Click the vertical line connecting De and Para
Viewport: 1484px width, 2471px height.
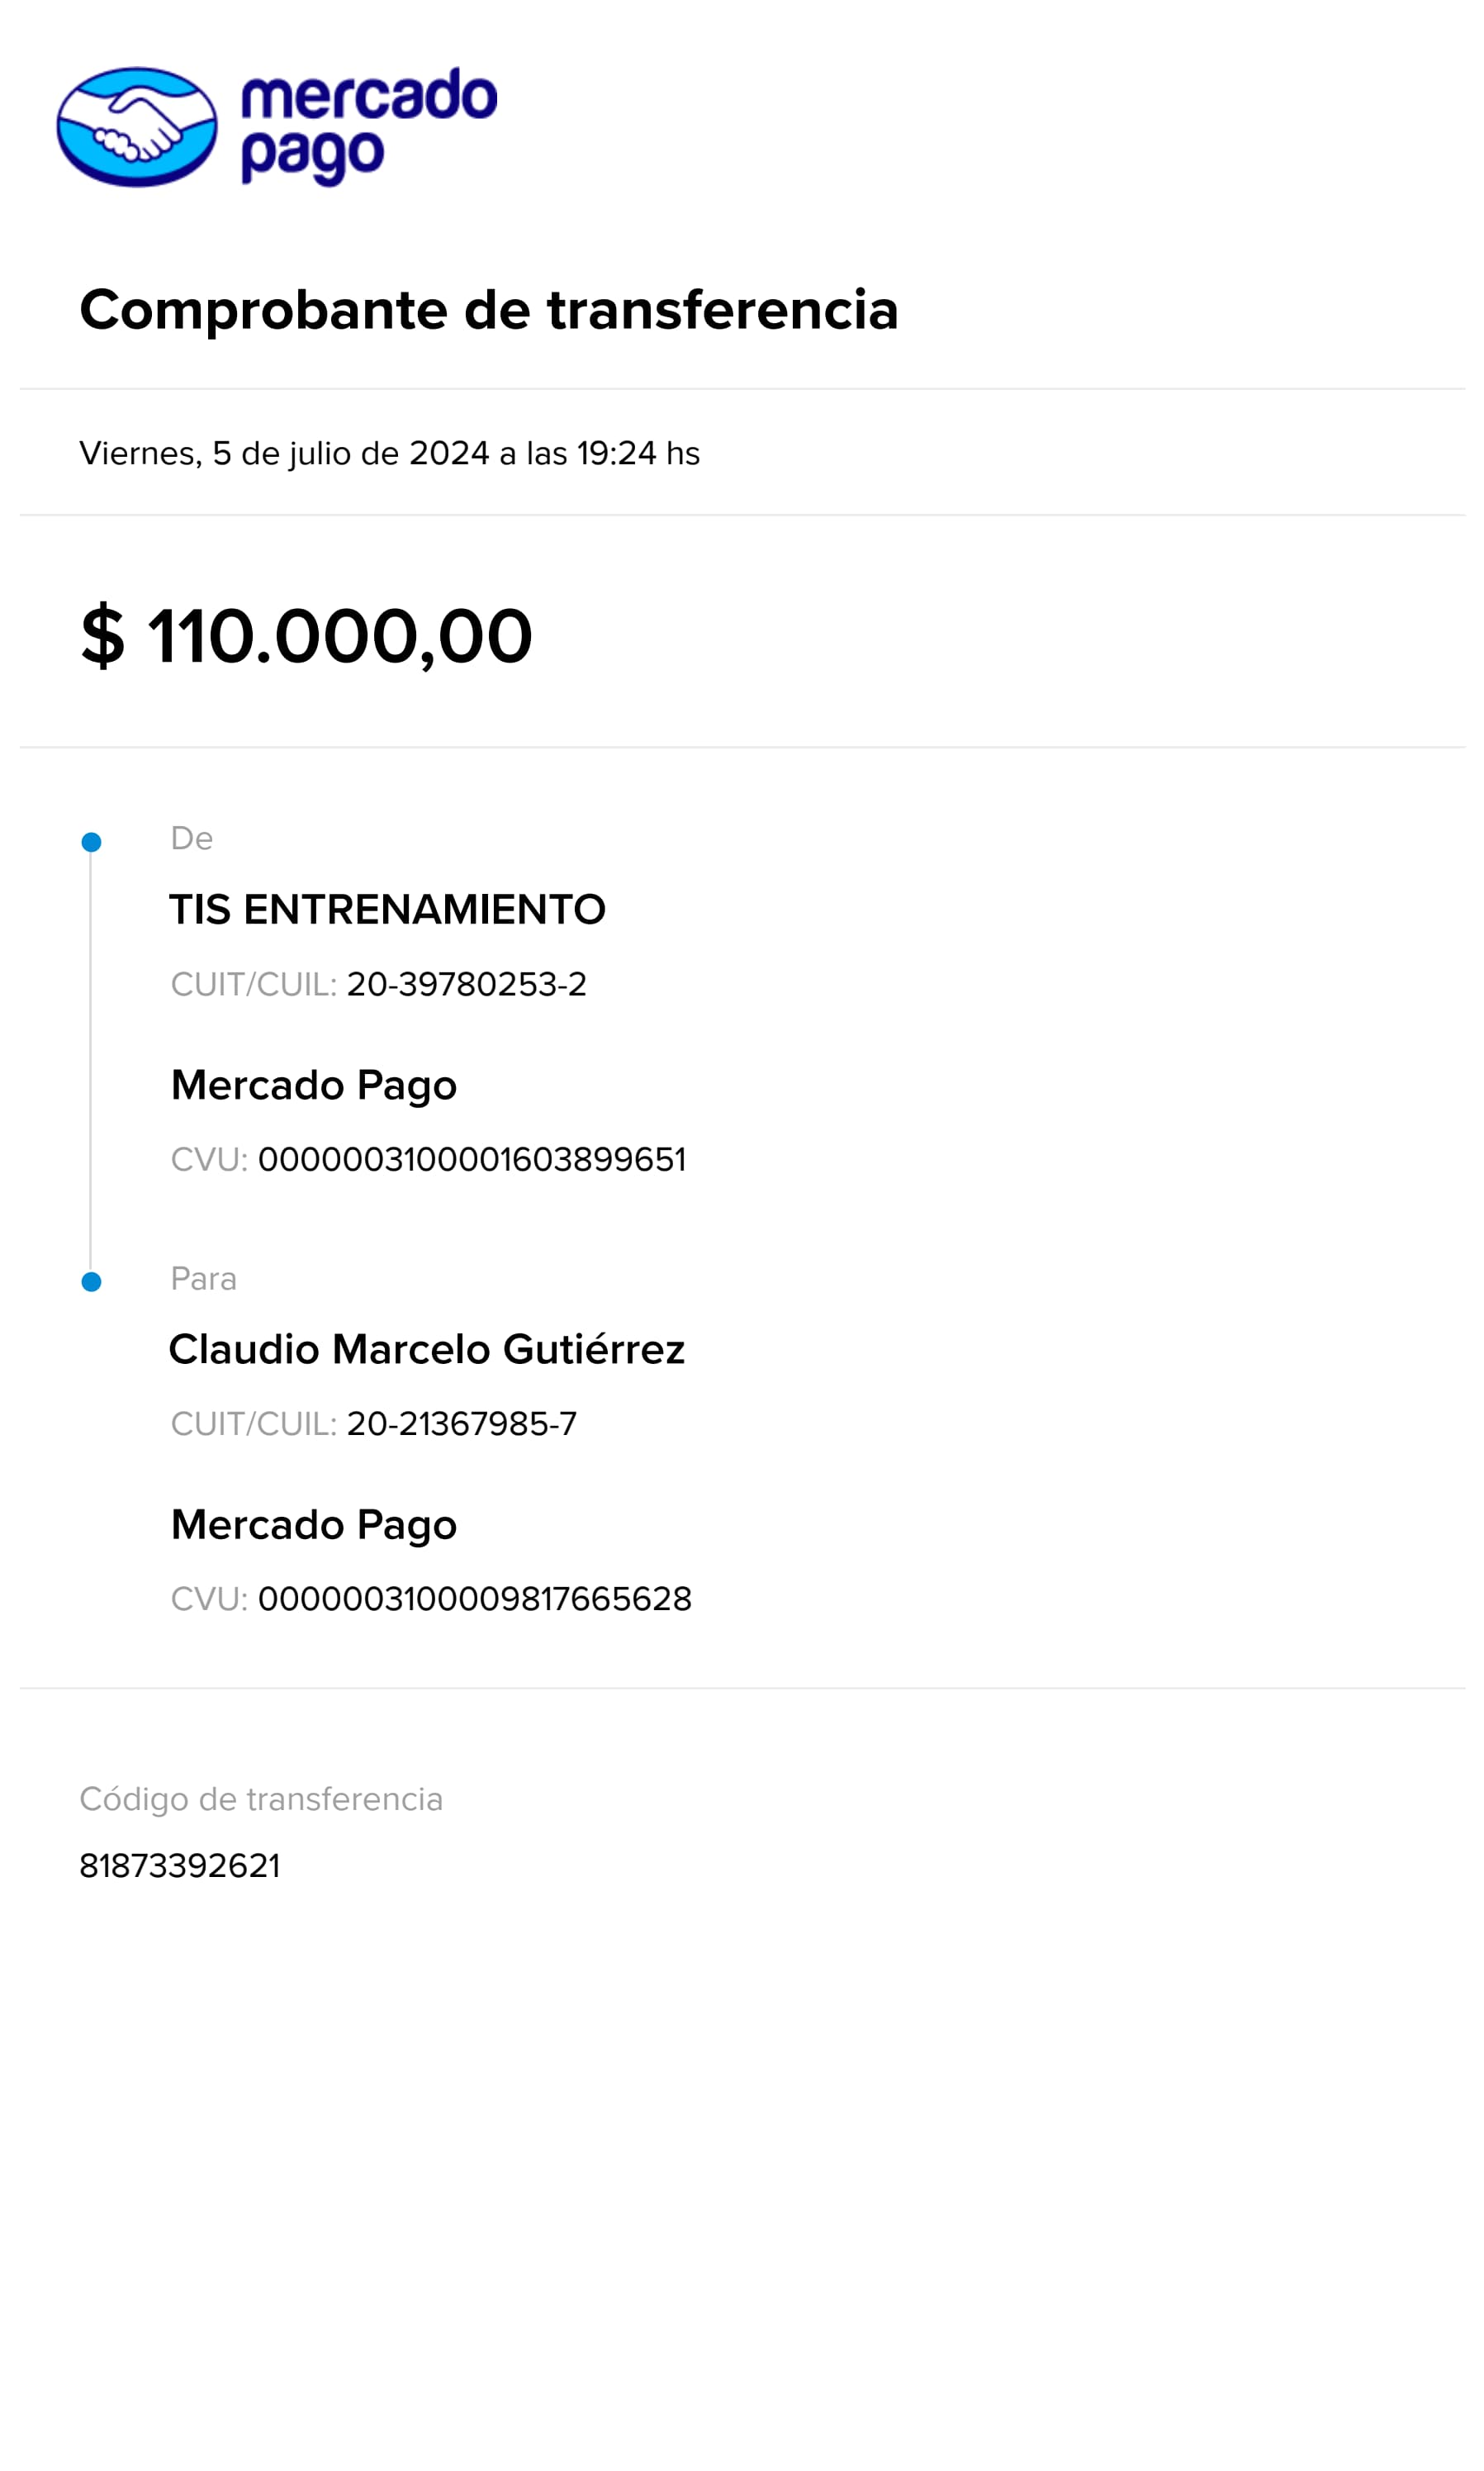pos(90,1061)
